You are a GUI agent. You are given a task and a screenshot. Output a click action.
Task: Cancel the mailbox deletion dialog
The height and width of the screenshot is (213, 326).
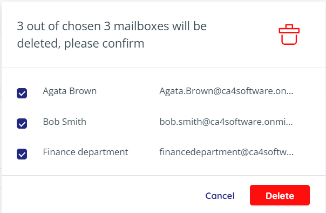[220, 196]
